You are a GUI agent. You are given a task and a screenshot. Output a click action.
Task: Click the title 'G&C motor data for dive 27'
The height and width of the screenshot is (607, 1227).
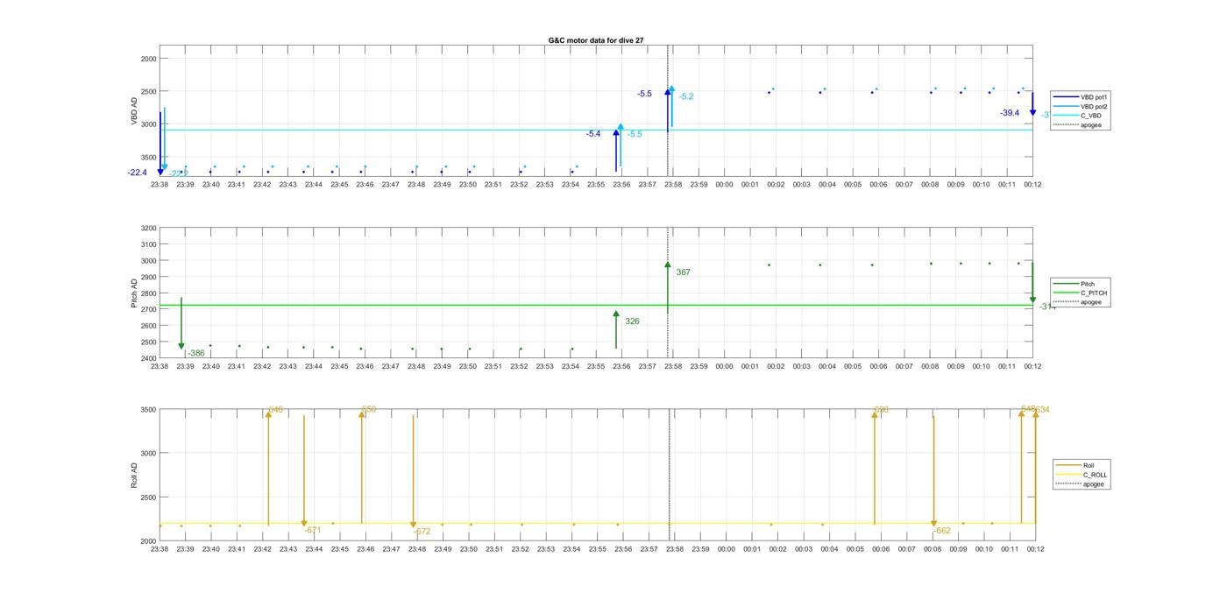(x=596, y=40)
